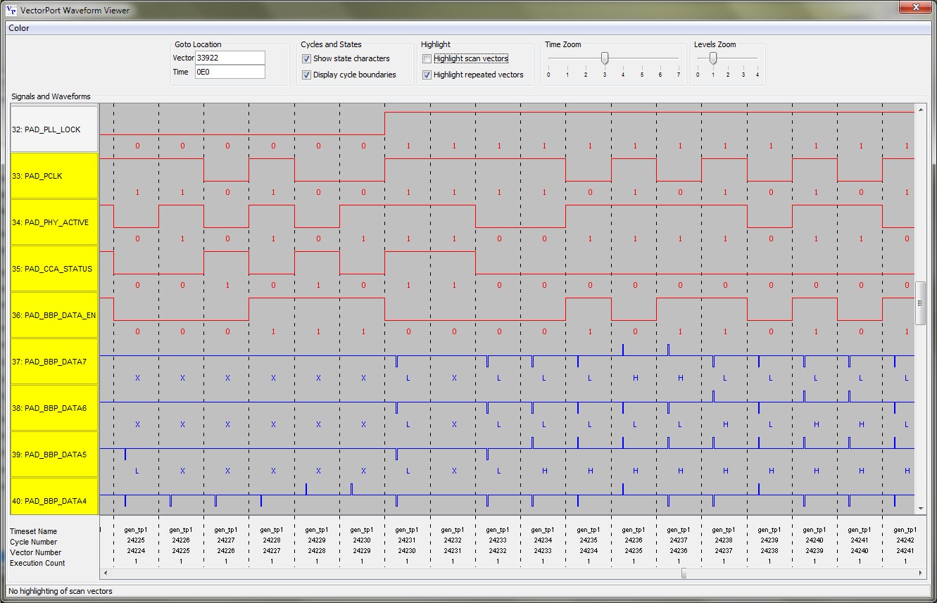Click the VectorPort app icon in title bar

pos(11,10)
